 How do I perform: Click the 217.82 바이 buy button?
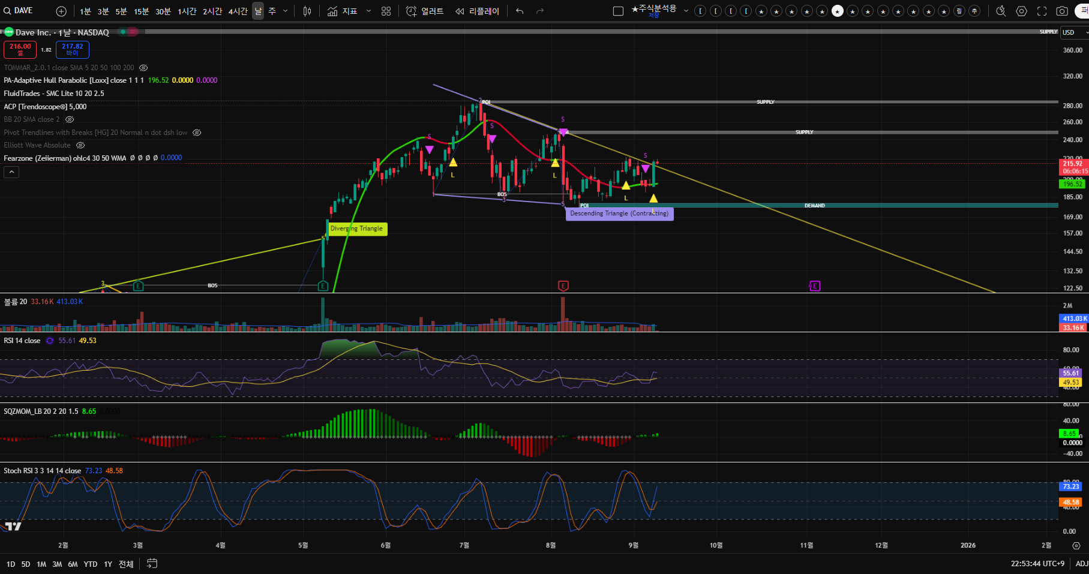tap(73, 49)
